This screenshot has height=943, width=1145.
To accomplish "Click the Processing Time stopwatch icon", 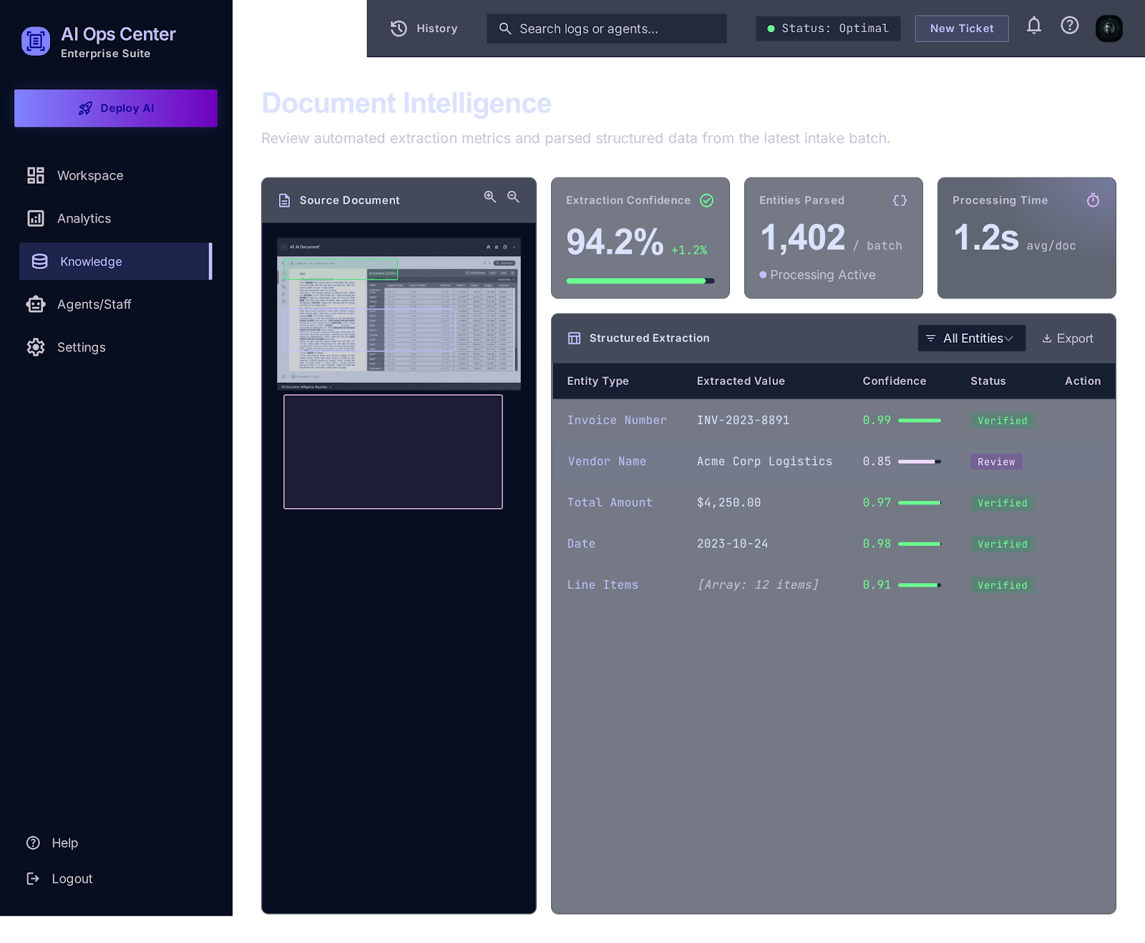I will pyautogui.click(x=1093, y=200).
